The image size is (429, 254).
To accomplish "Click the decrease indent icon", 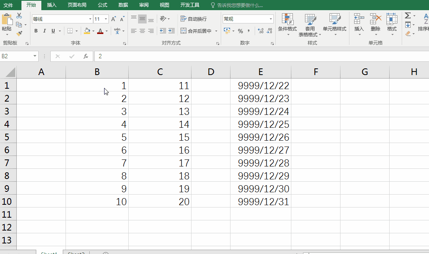I will click(163, 31).
